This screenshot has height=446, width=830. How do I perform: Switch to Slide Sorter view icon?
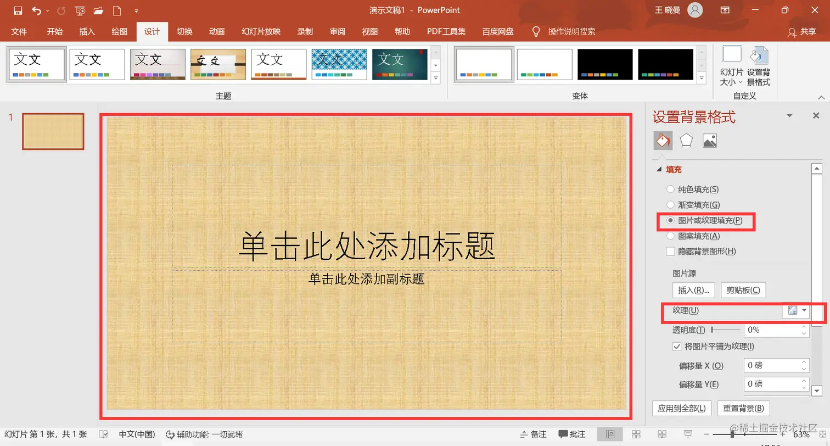636,434
